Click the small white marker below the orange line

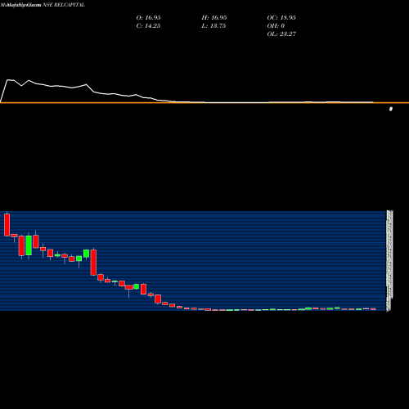[x=391, y=109]
